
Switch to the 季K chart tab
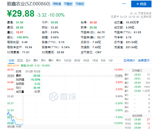tap(51, 60)
